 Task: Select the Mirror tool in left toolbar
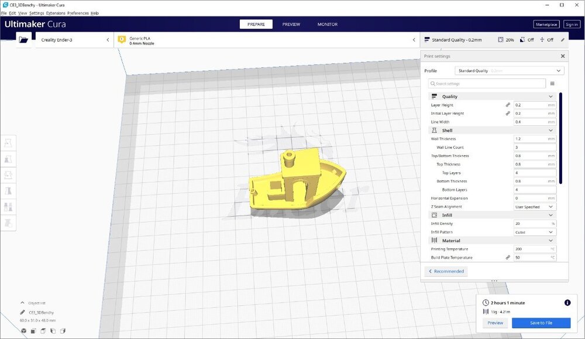(x=8, y=191)
